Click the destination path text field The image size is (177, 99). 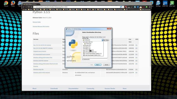pos(95,59)
